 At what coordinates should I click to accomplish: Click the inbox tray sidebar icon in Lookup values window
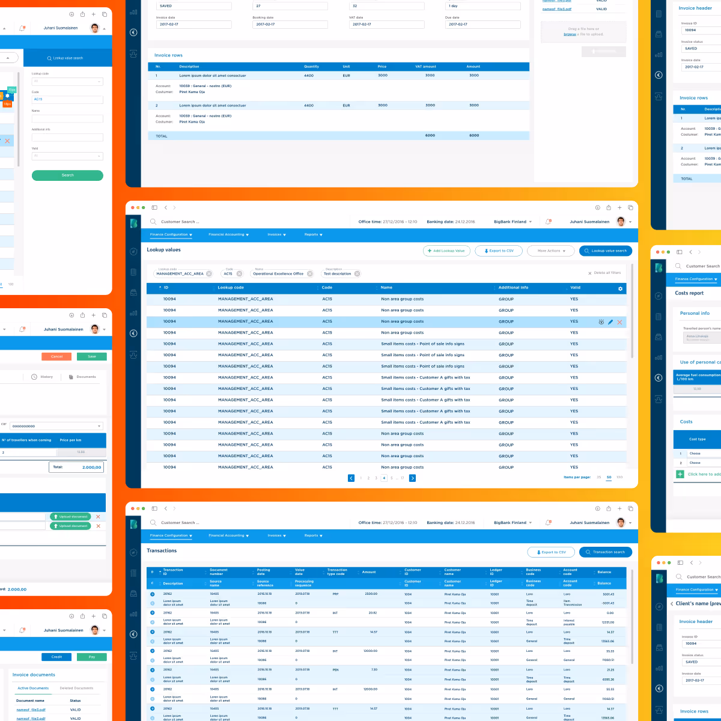click(x=133, y=293)
